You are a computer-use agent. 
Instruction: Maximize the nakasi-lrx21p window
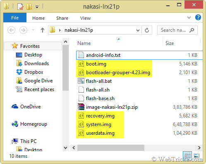coord(179,5)
